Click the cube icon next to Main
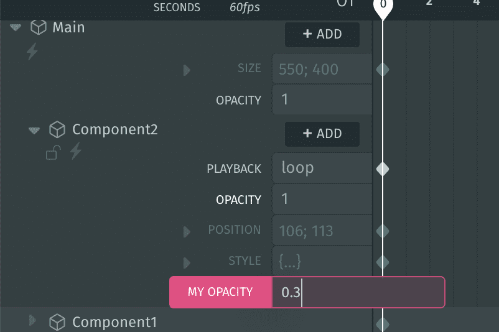499x332 pixels. [x=39, y=27]
